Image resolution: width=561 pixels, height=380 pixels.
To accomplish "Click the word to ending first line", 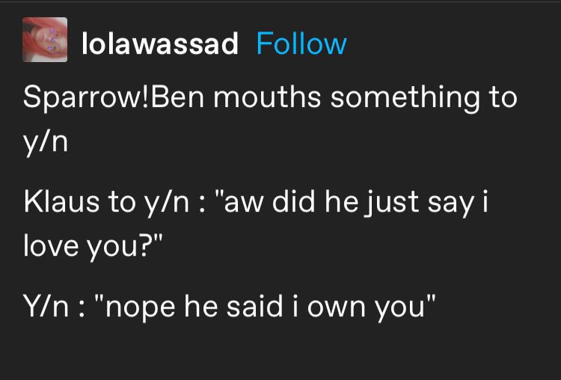I will click(503, 99).
